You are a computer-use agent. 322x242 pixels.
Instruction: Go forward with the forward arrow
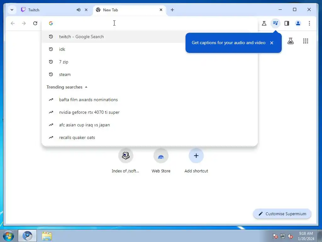pyautogui.click(x=24, y=23)
